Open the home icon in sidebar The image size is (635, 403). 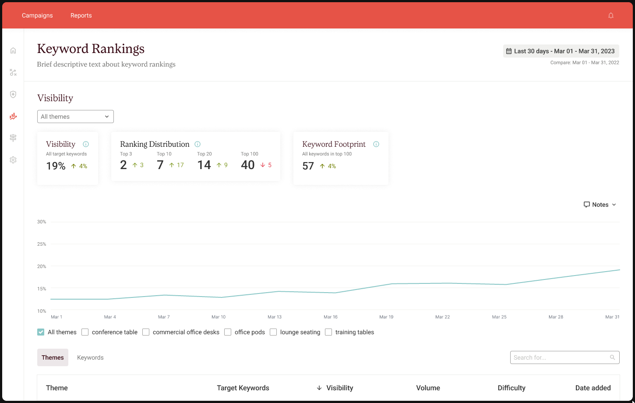(x=13, y=50)
